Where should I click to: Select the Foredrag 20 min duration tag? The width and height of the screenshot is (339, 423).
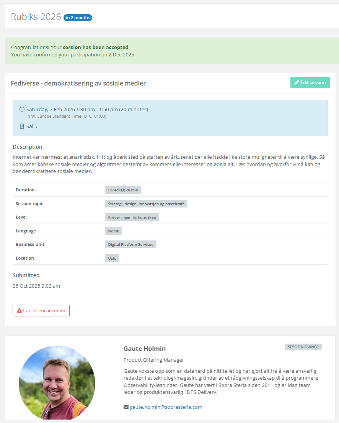(x=123, y=190)
